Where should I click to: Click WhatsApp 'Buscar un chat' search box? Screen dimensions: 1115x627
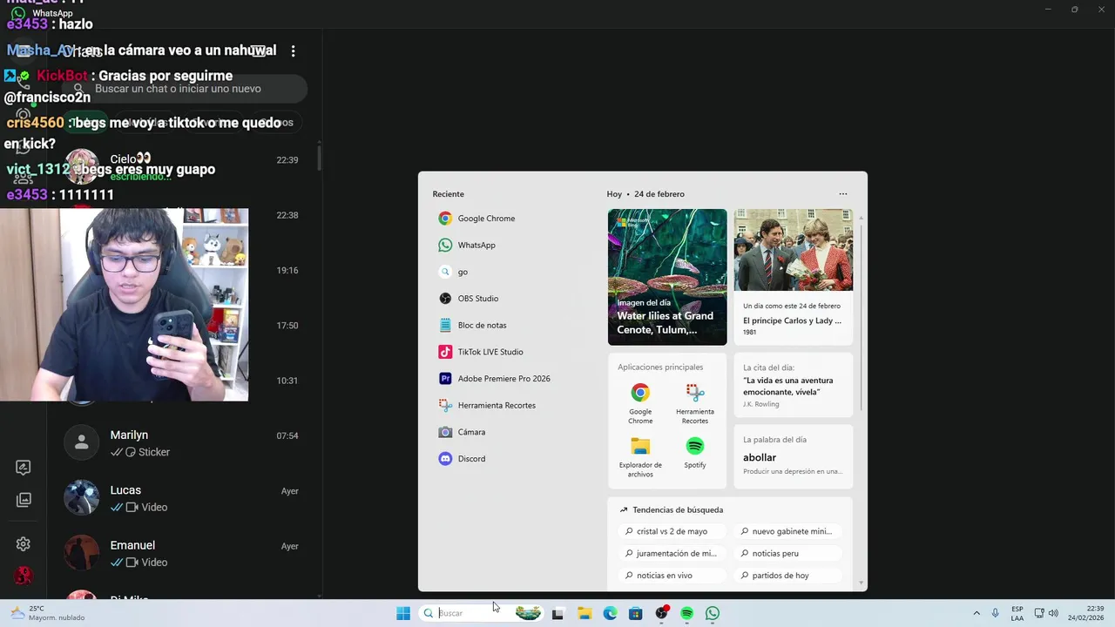click(x=186, y=89)
